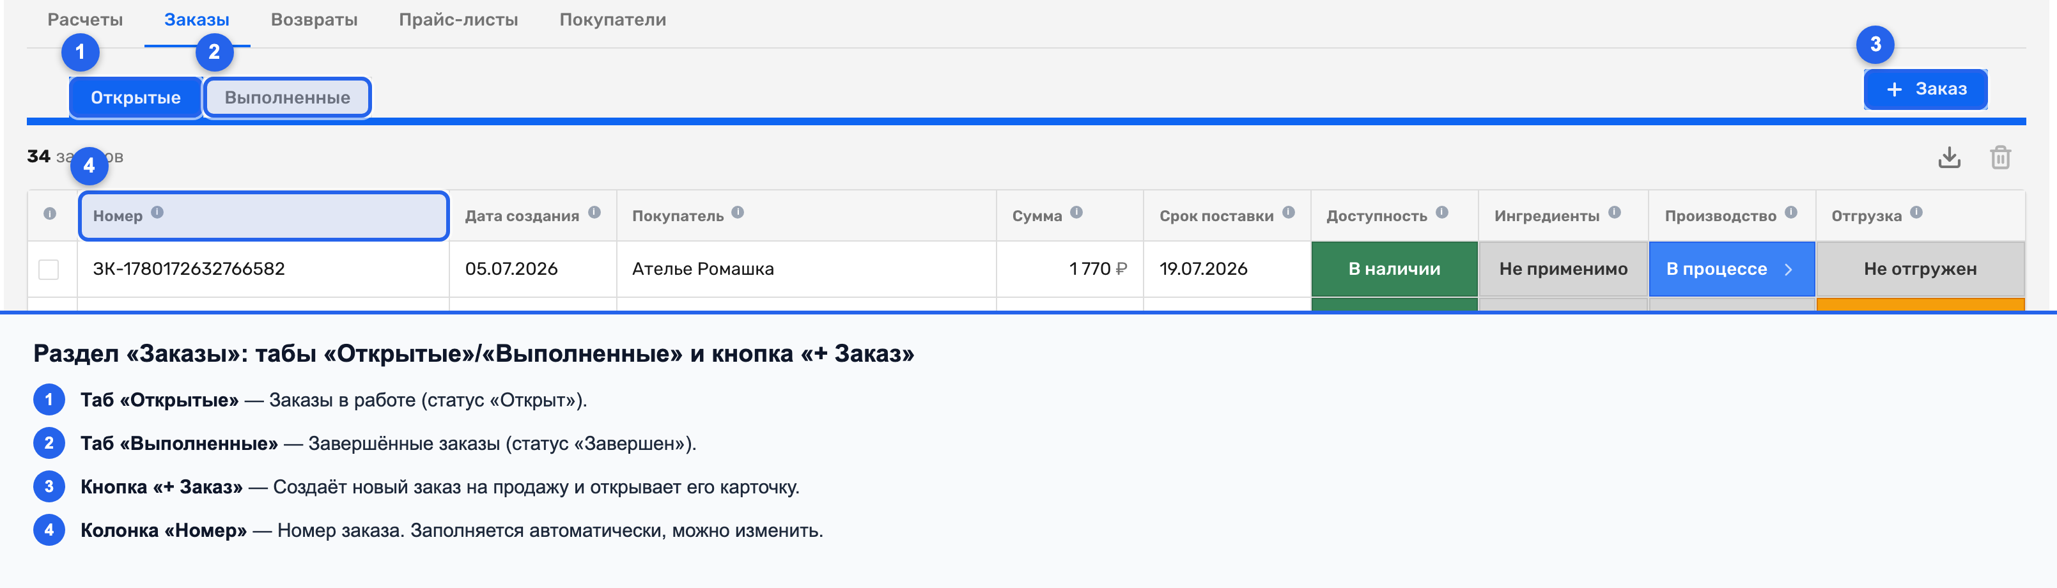This screenshot has width=2057, height=588.
Task: Select the Открытые orders filter
Action: (x=136, y=97)
